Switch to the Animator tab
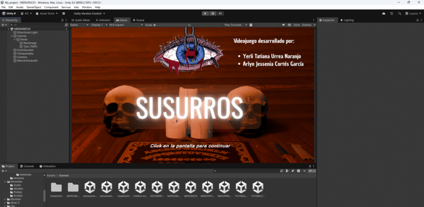Image resolution: width=424 pixels, height=207 pixels. pyautogui.click(x=103, y=20)
